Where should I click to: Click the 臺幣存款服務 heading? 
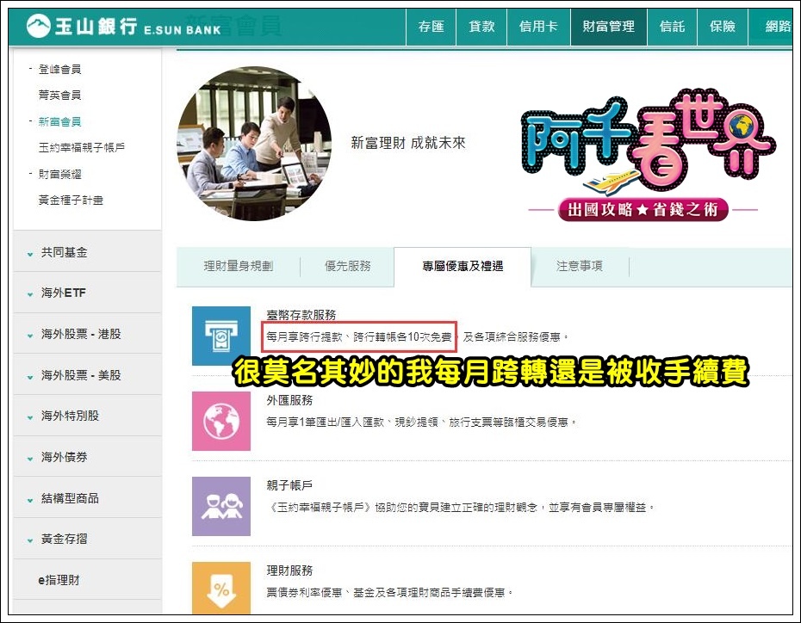tap(301, 315)
